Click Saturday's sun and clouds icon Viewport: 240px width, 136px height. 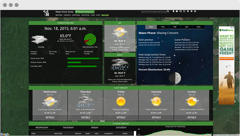[156, 102]
